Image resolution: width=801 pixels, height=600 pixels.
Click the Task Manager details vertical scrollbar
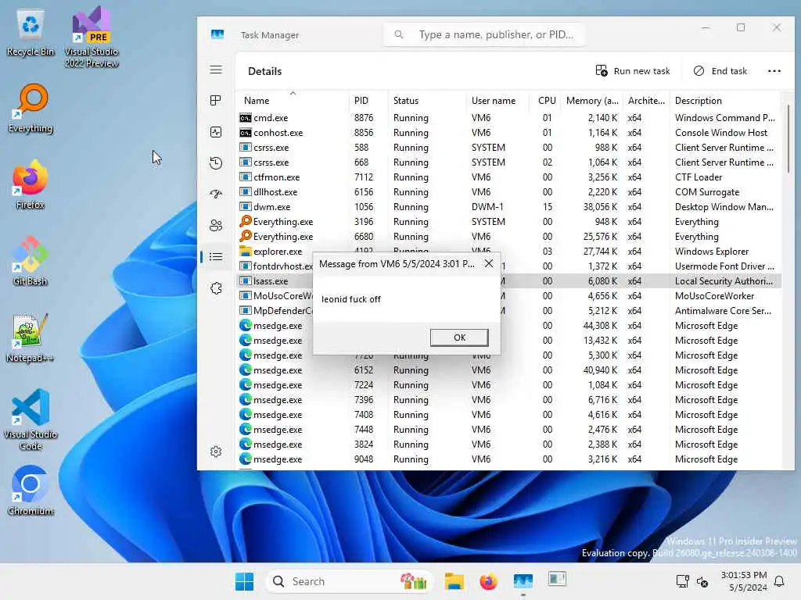[788, 139]
